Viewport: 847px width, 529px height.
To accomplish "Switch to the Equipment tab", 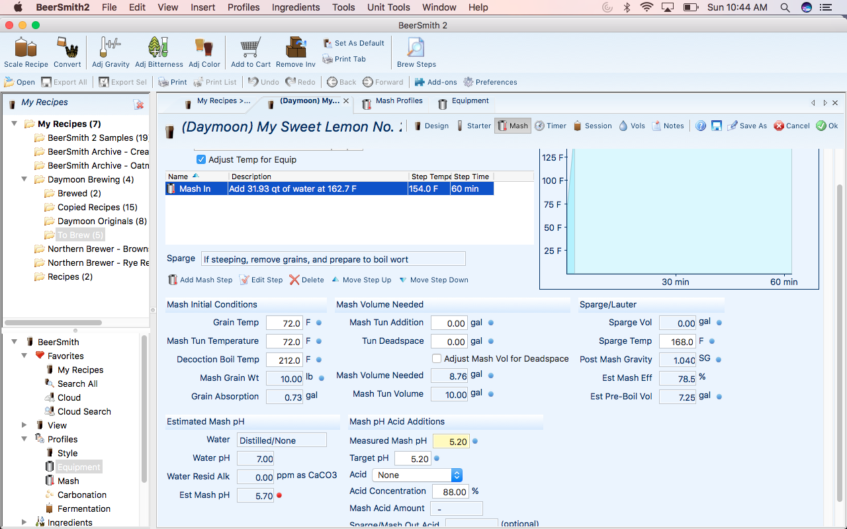I will [464, 101].
